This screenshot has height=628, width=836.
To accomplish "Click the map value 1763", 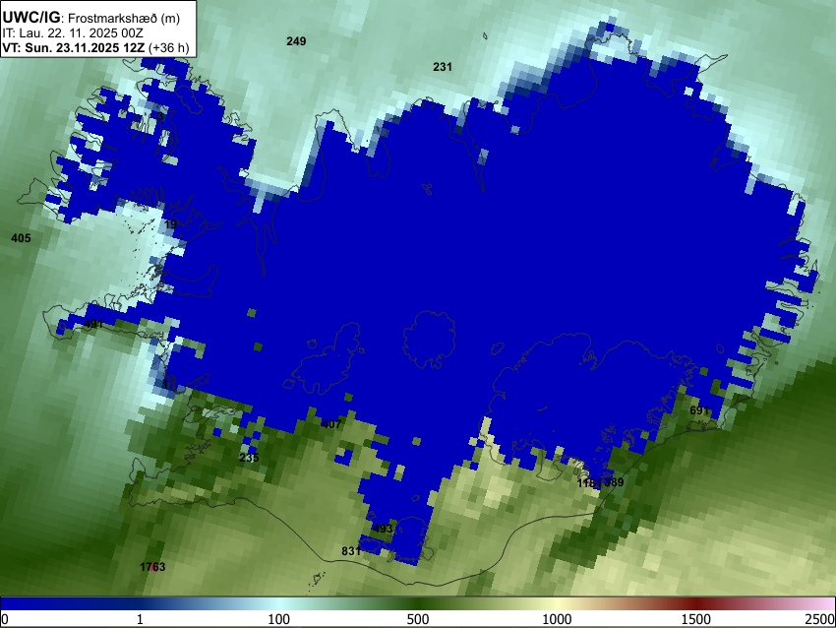I will click(x=152, y=567).
